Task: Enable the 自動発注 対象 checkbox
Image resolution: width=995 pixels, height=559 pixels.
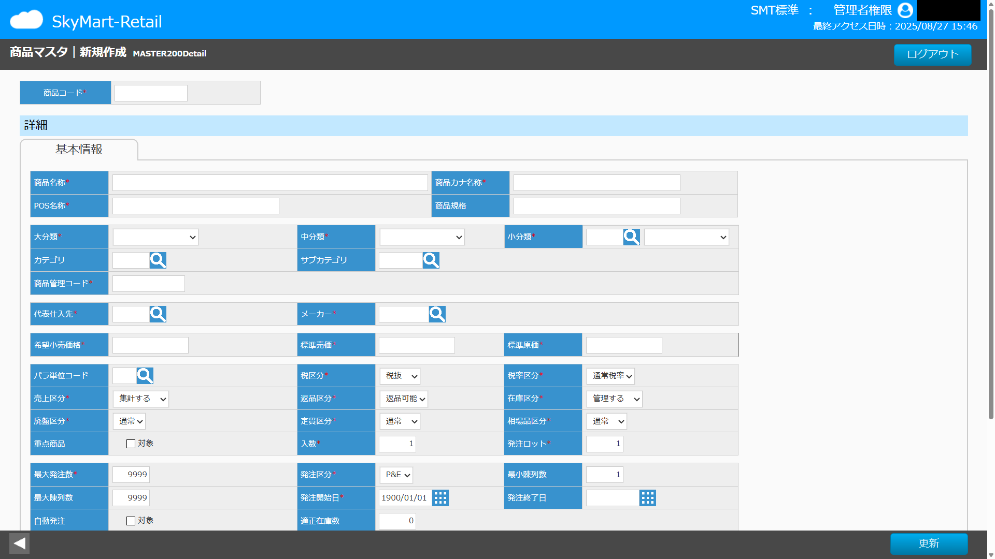Action: point(131,521)
